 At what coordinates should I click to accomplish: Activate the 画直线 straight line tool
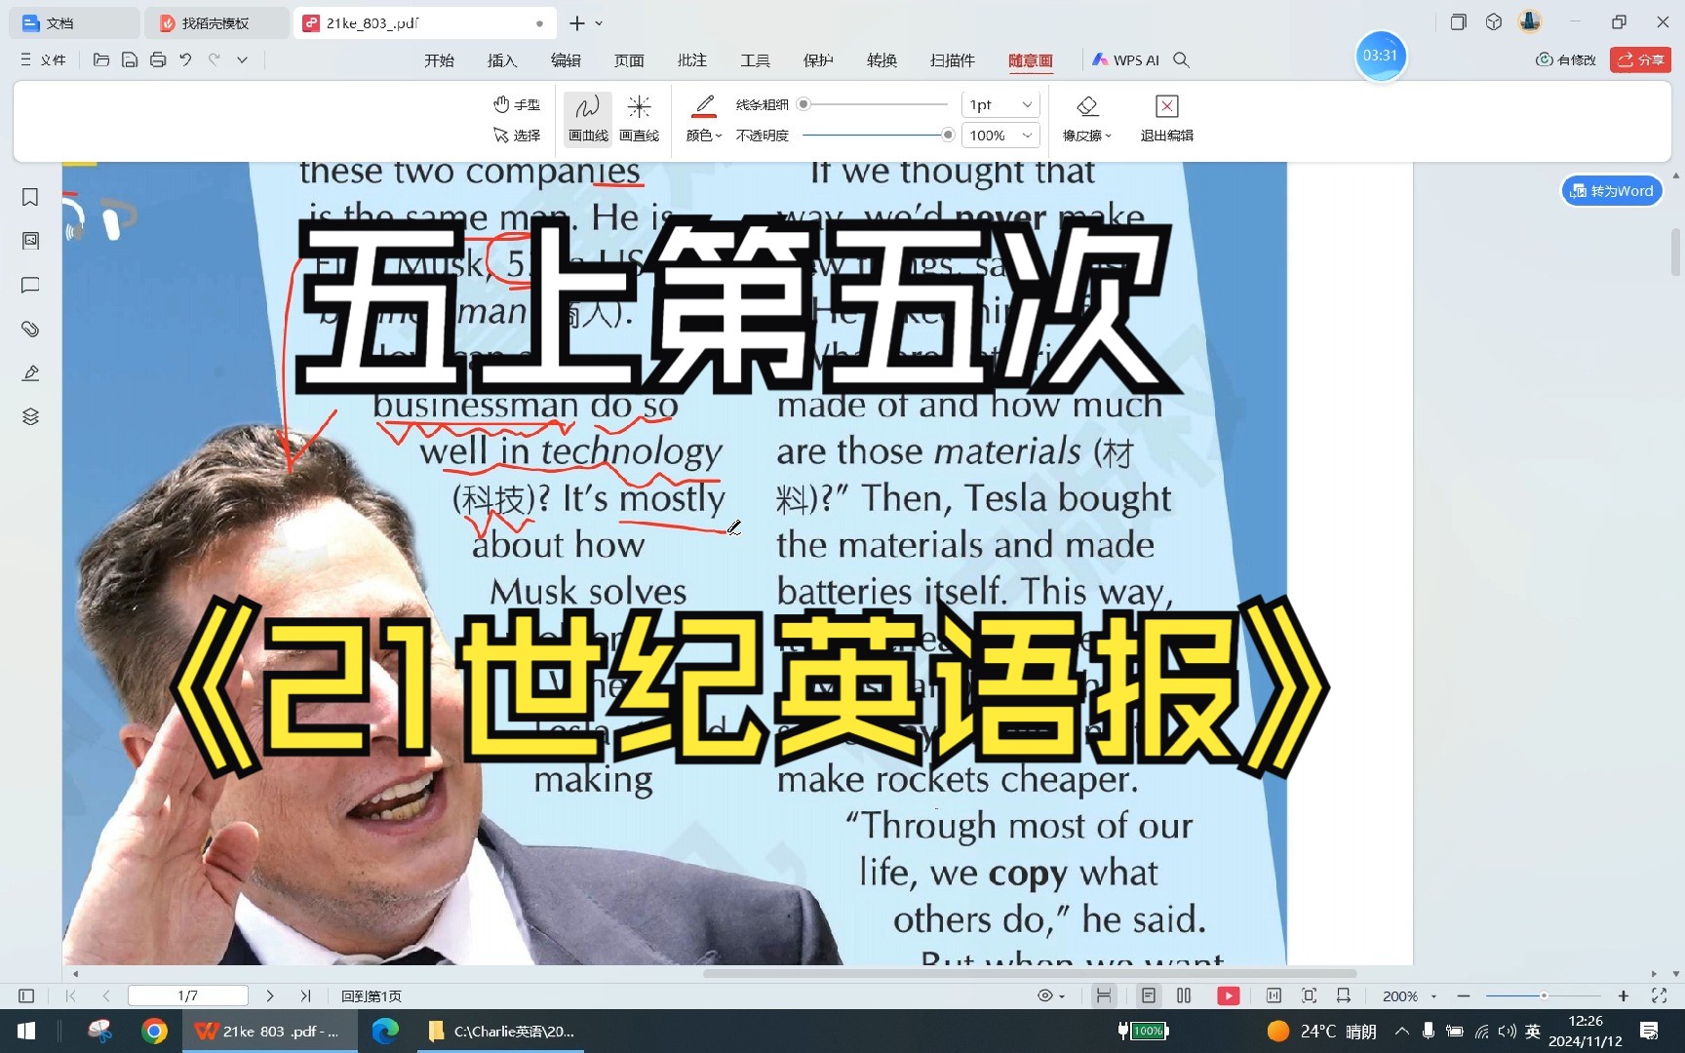[639, 119]
